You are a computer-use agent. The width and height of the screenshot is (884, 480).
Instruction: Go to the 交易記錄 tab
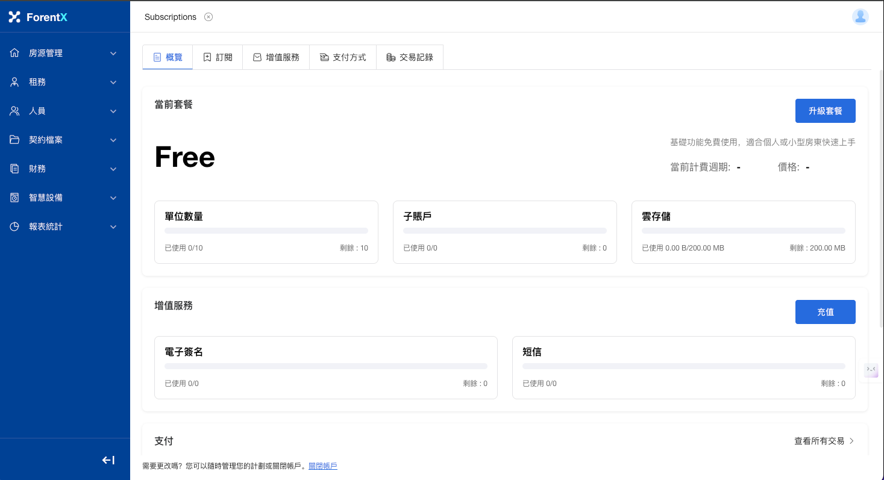410,57
